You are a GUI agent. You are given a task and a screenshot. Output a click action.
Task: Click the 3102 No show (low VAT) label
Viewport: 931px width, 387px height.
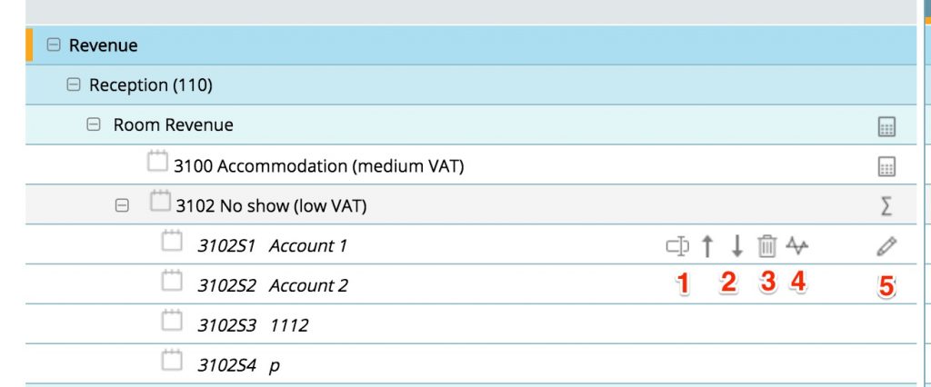point(271,206)
